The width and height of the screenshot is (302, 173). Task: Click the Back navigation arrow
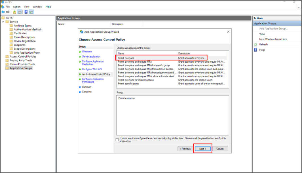click(3, 12)
